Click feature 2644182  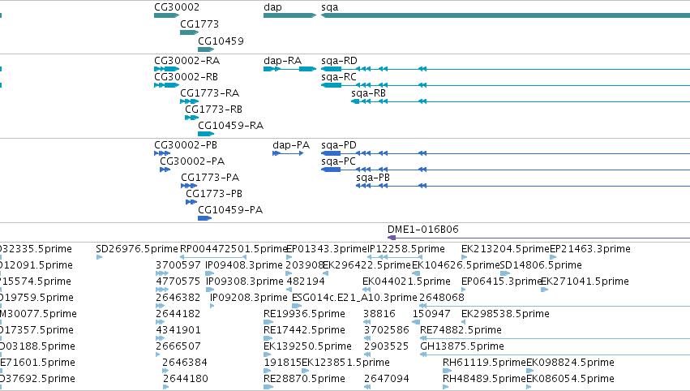pyautogui.click(x=178, y=314)
